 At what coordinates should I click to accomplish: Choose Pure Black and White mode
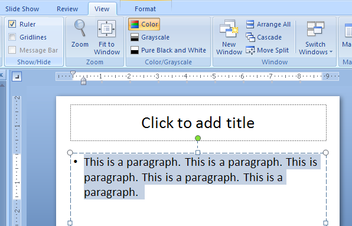pyautogui.click(x=168, y=50)
